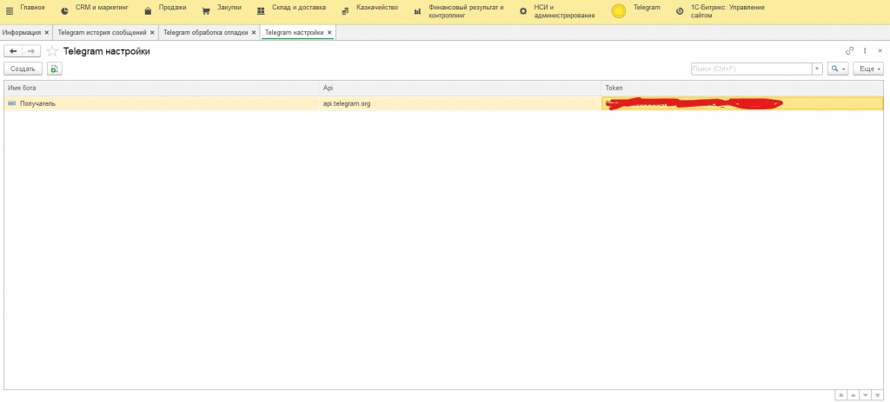Open the Еще dropdown menu
The height and width of the screenshot is (402, 890).
(x=868, y=69)
